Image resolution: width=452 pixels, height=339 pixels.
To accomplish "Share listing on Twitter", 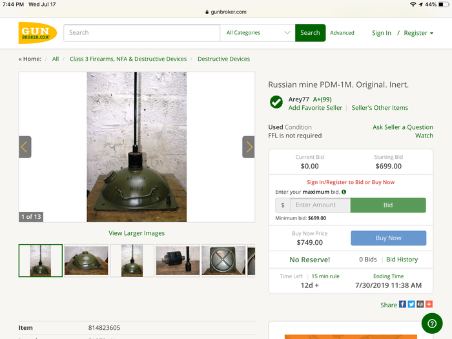I will (411, 304).
